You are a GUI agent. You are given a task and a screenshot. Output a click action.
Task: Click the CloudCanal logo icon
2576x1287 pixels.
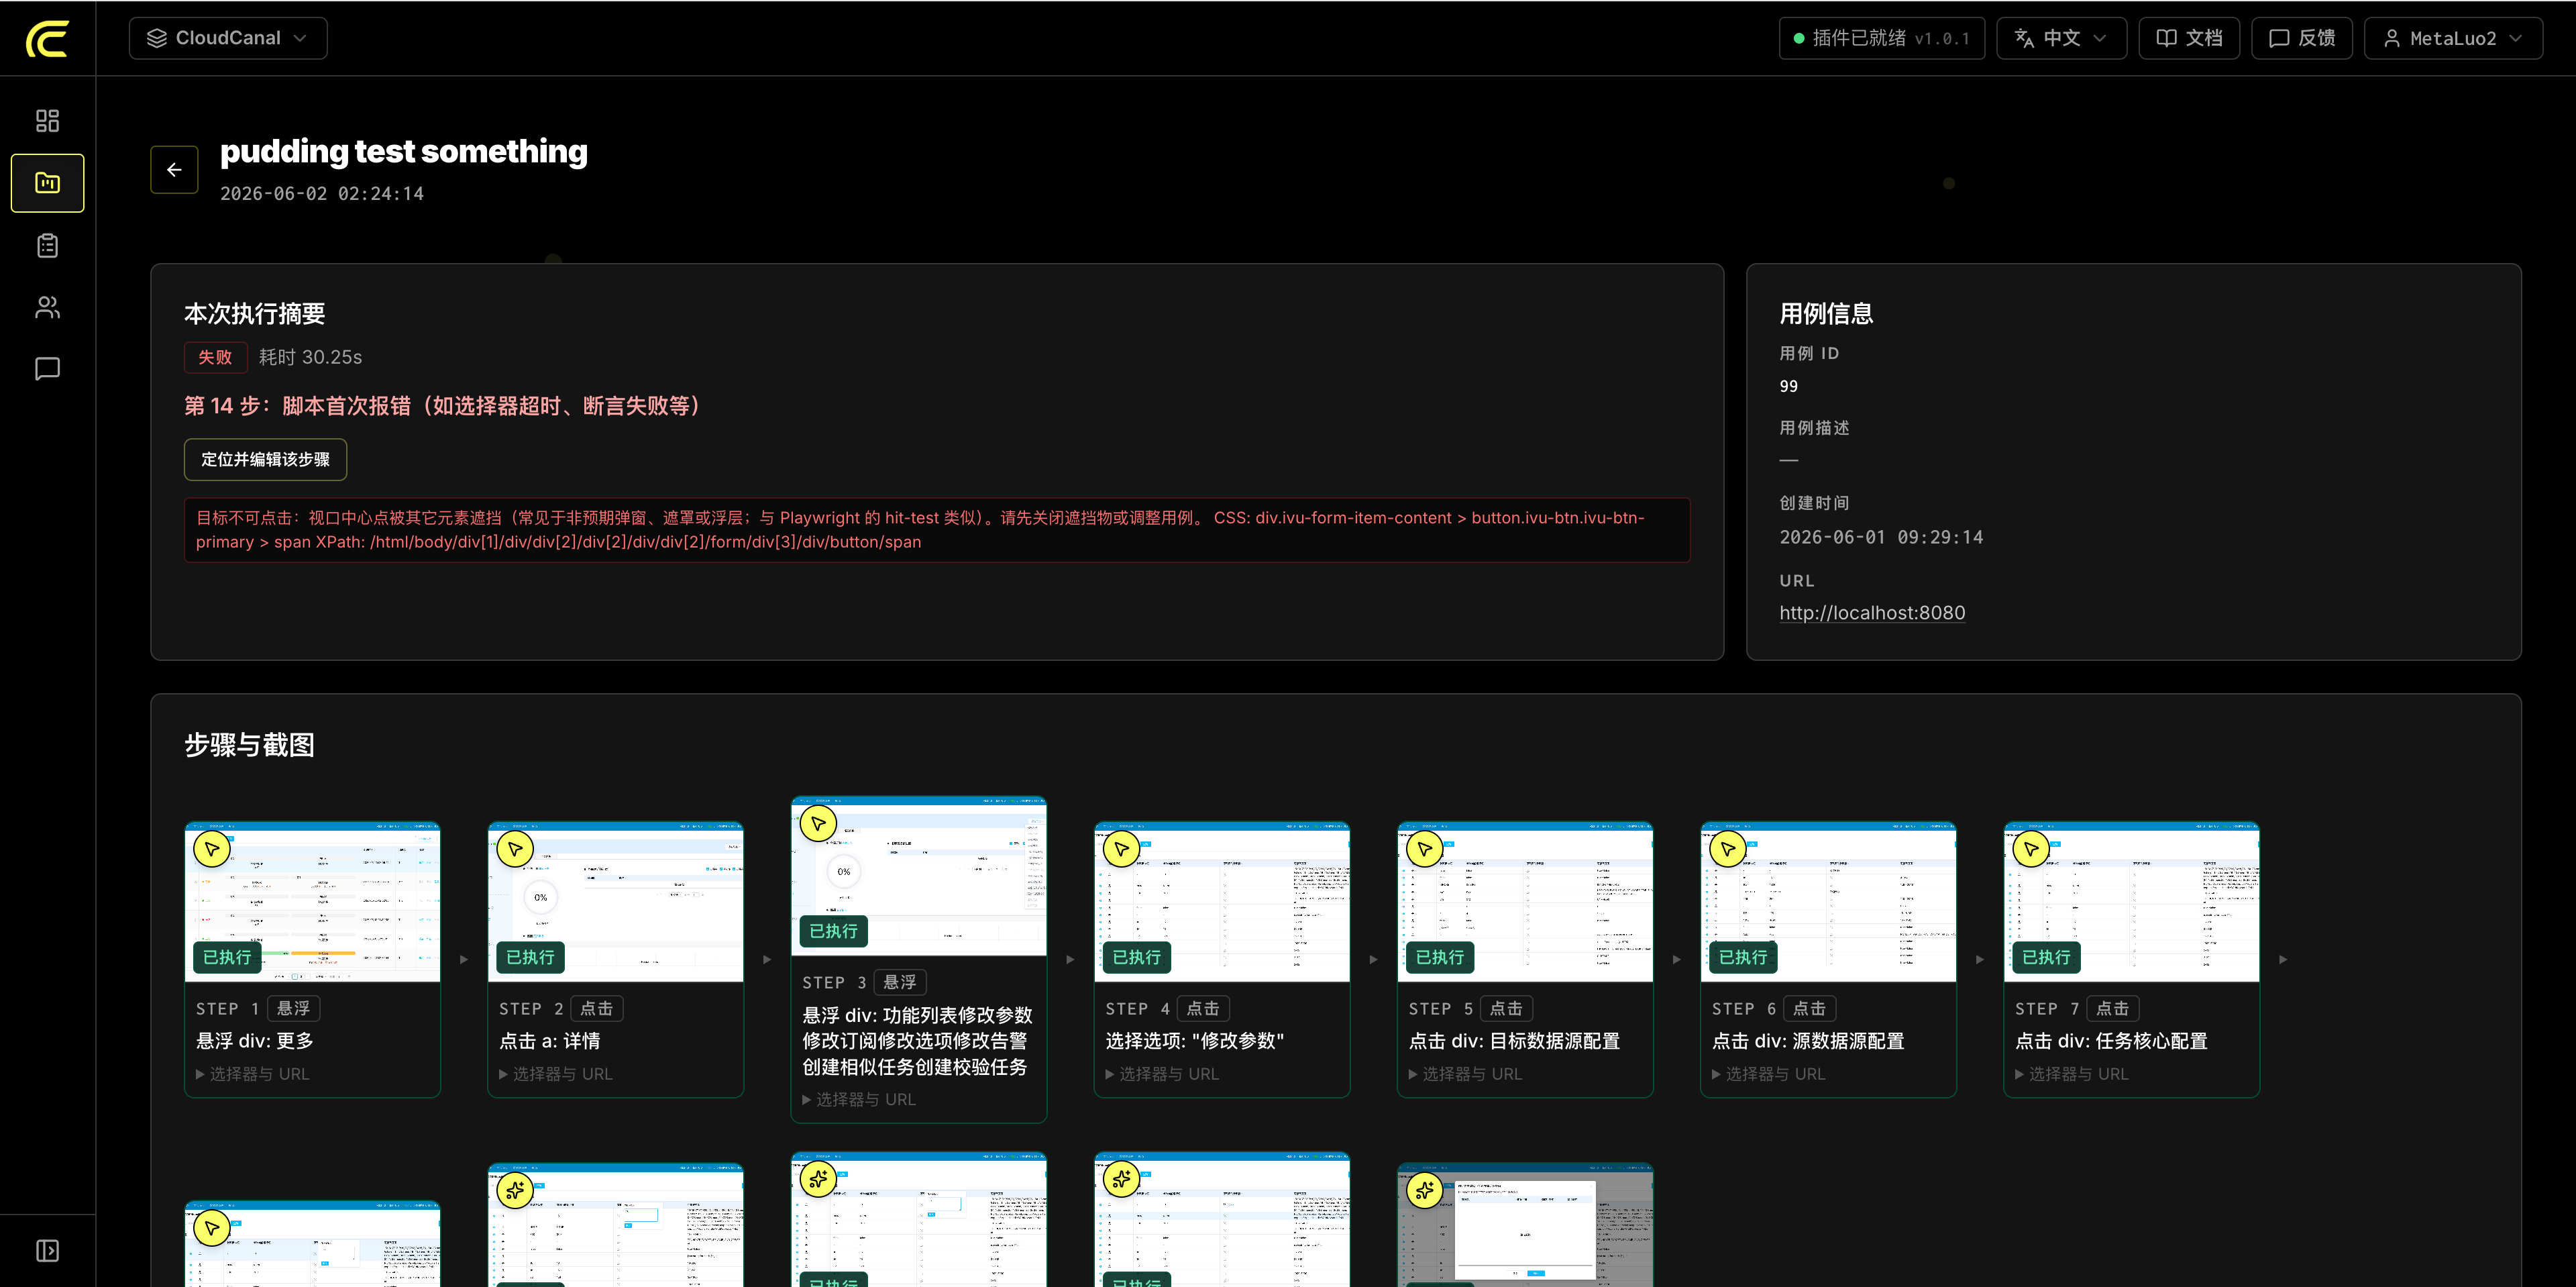pyautogui.click(x=47, y=39)
